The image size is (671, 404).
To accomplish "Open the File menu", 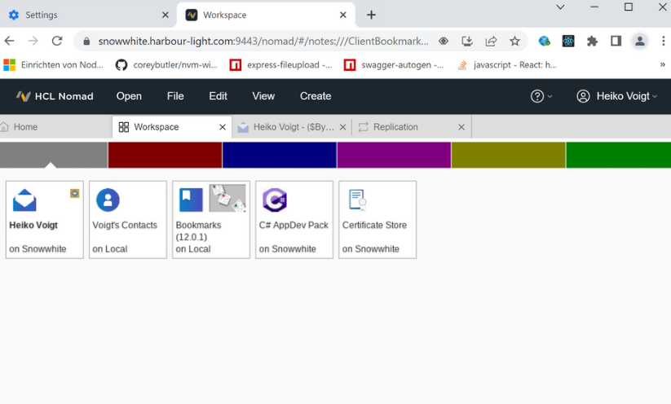I will point(175,96).
